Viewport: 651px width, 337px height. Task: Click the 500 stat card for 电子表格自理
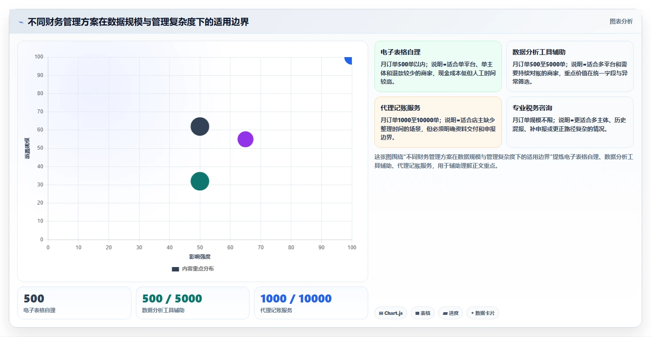click(x=74, y=303)
